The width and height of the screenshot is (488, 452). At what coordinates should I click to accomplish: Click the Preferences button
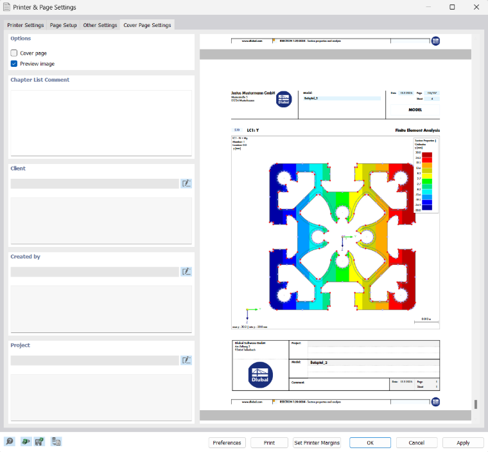point(227,442)
